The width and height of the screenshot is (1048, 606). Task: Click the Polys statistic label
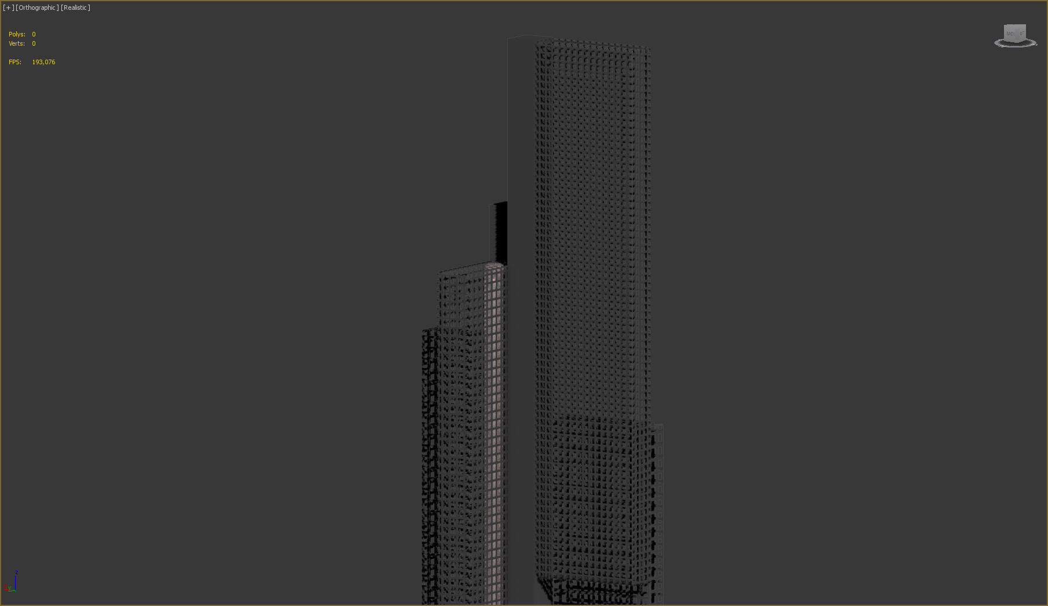[17, 34]
